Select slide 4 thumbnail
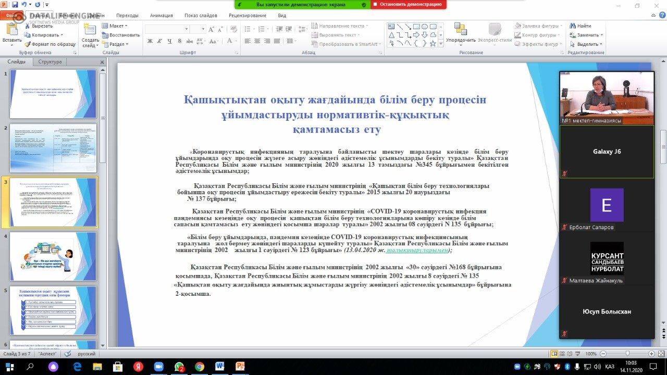Image resolution: width=667 pixels, height=375 pixels. point(53,256)
